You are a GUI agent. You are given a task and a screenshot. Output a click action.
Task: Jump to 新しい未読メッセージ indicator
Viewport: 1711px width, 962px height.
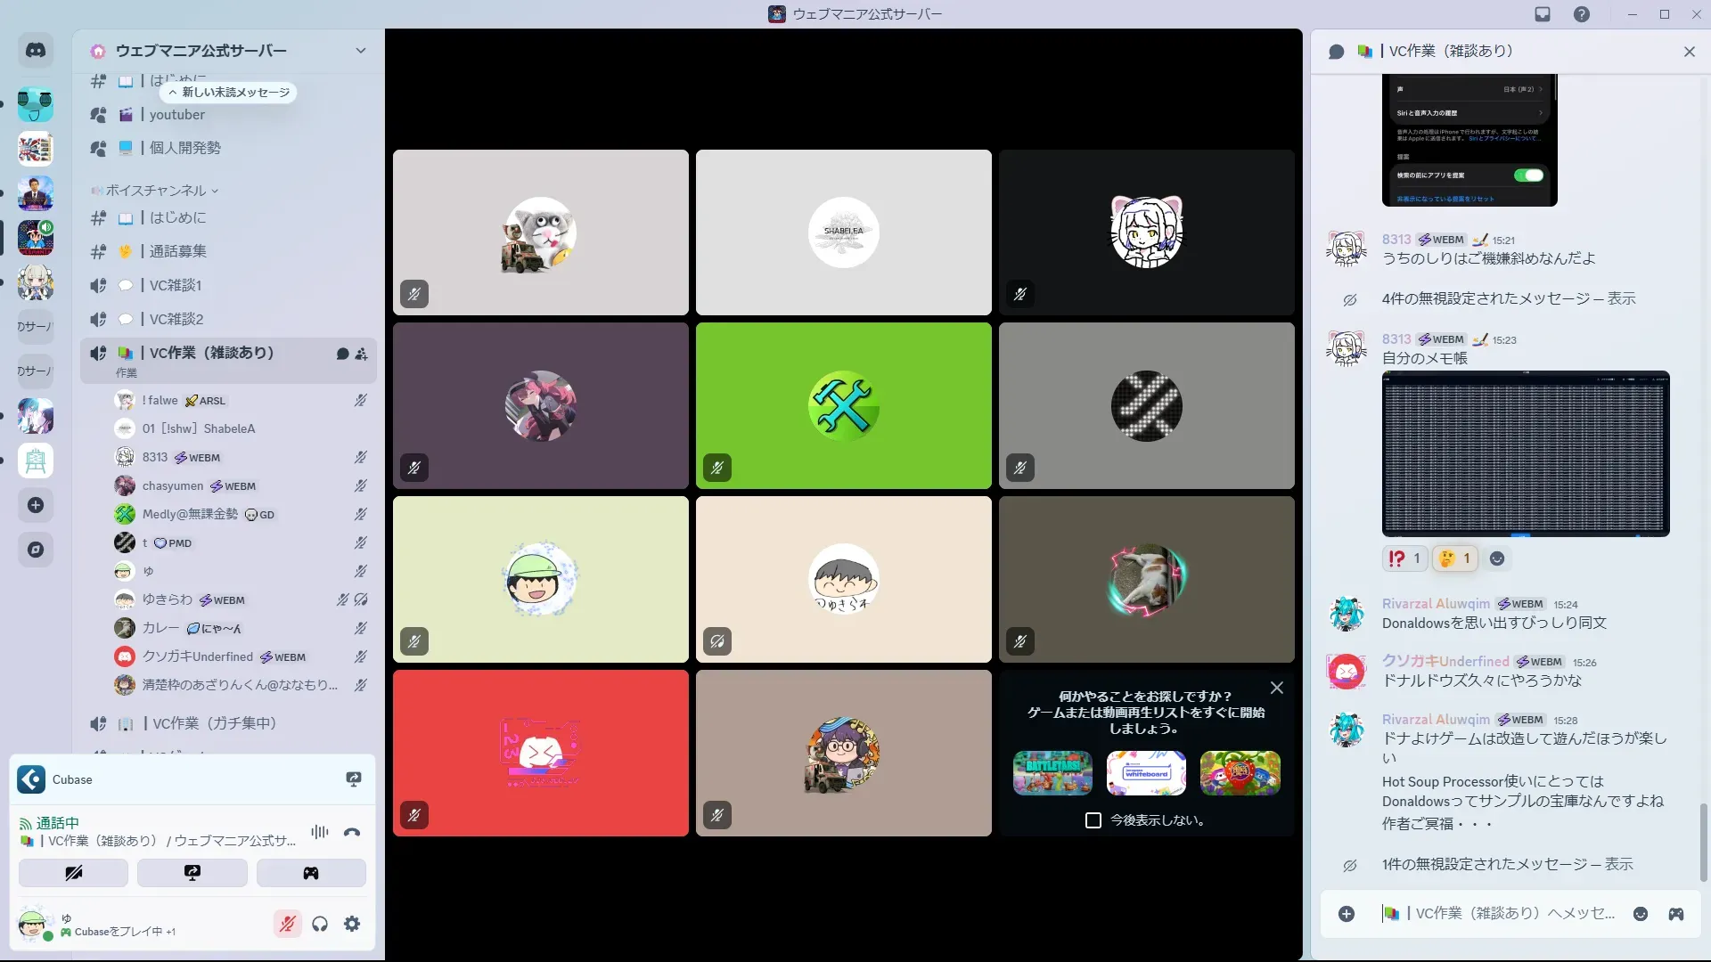pyautogui.click(x=229, y=93)
